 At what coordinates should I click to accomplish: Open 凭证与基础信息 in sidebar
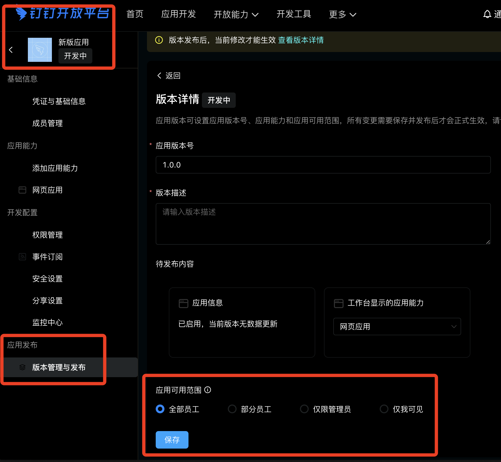coord(59,101)
